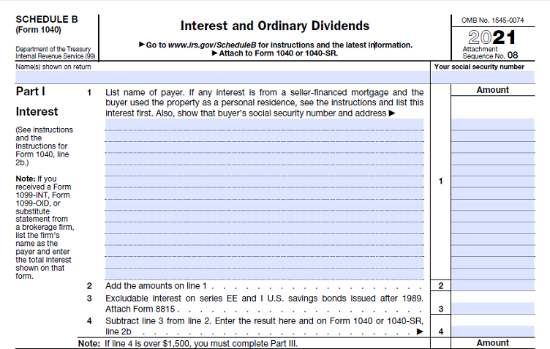
Task: Click the first Amount column header
Action: click(492, 90)
